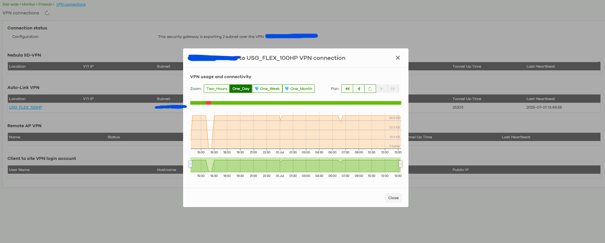This screenshot has height=243, width=605.
Task: Click the Monitor breadcrumb
Action: tap(28, 4)
